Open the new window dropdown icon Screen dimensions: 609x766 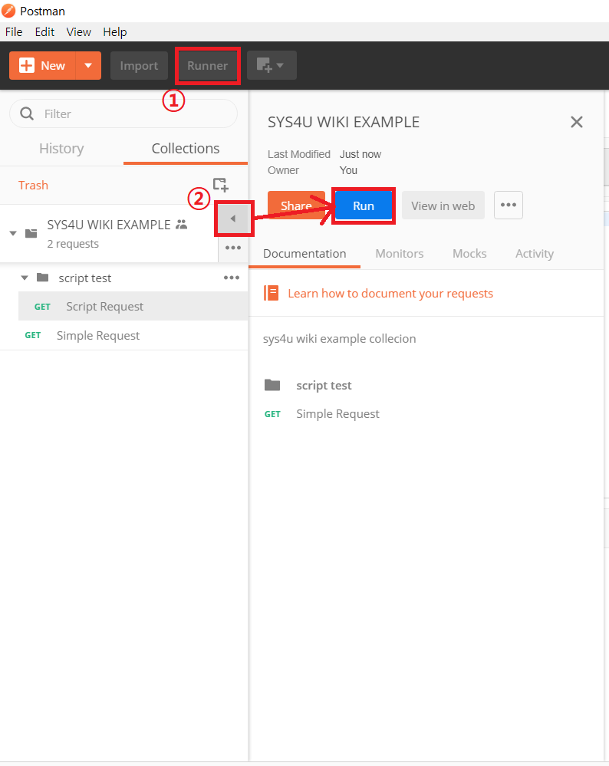[272, 65]
